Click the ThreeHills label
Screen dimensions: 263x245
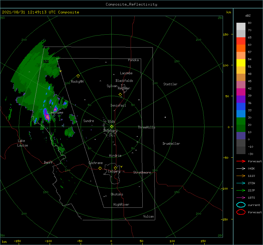point(147,127)
